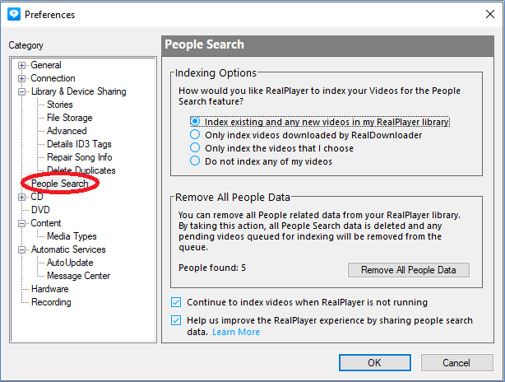
Task: Click the RealPlayer icon in title bar
Action: point(14,14)
